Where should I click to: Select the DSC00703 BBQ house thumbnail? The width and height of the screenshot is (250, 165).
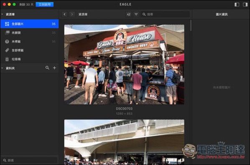click(x=124, y=65)
